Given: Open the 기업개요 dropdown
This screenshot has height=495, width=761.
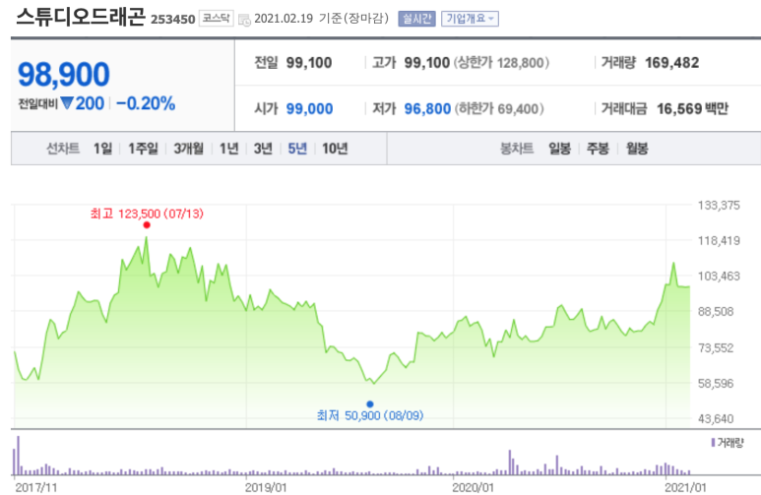Looking at the screenshot, I should 470,19.
